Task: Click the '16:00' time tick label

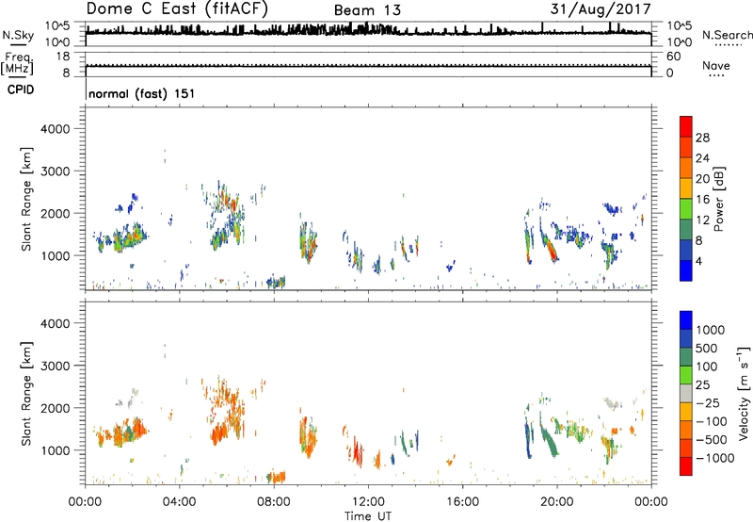Action: click(462, 502)
